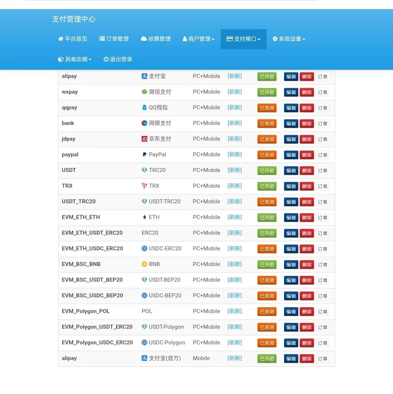
Task: Open the 商户管理 dropdown
Action: (198, 39)
